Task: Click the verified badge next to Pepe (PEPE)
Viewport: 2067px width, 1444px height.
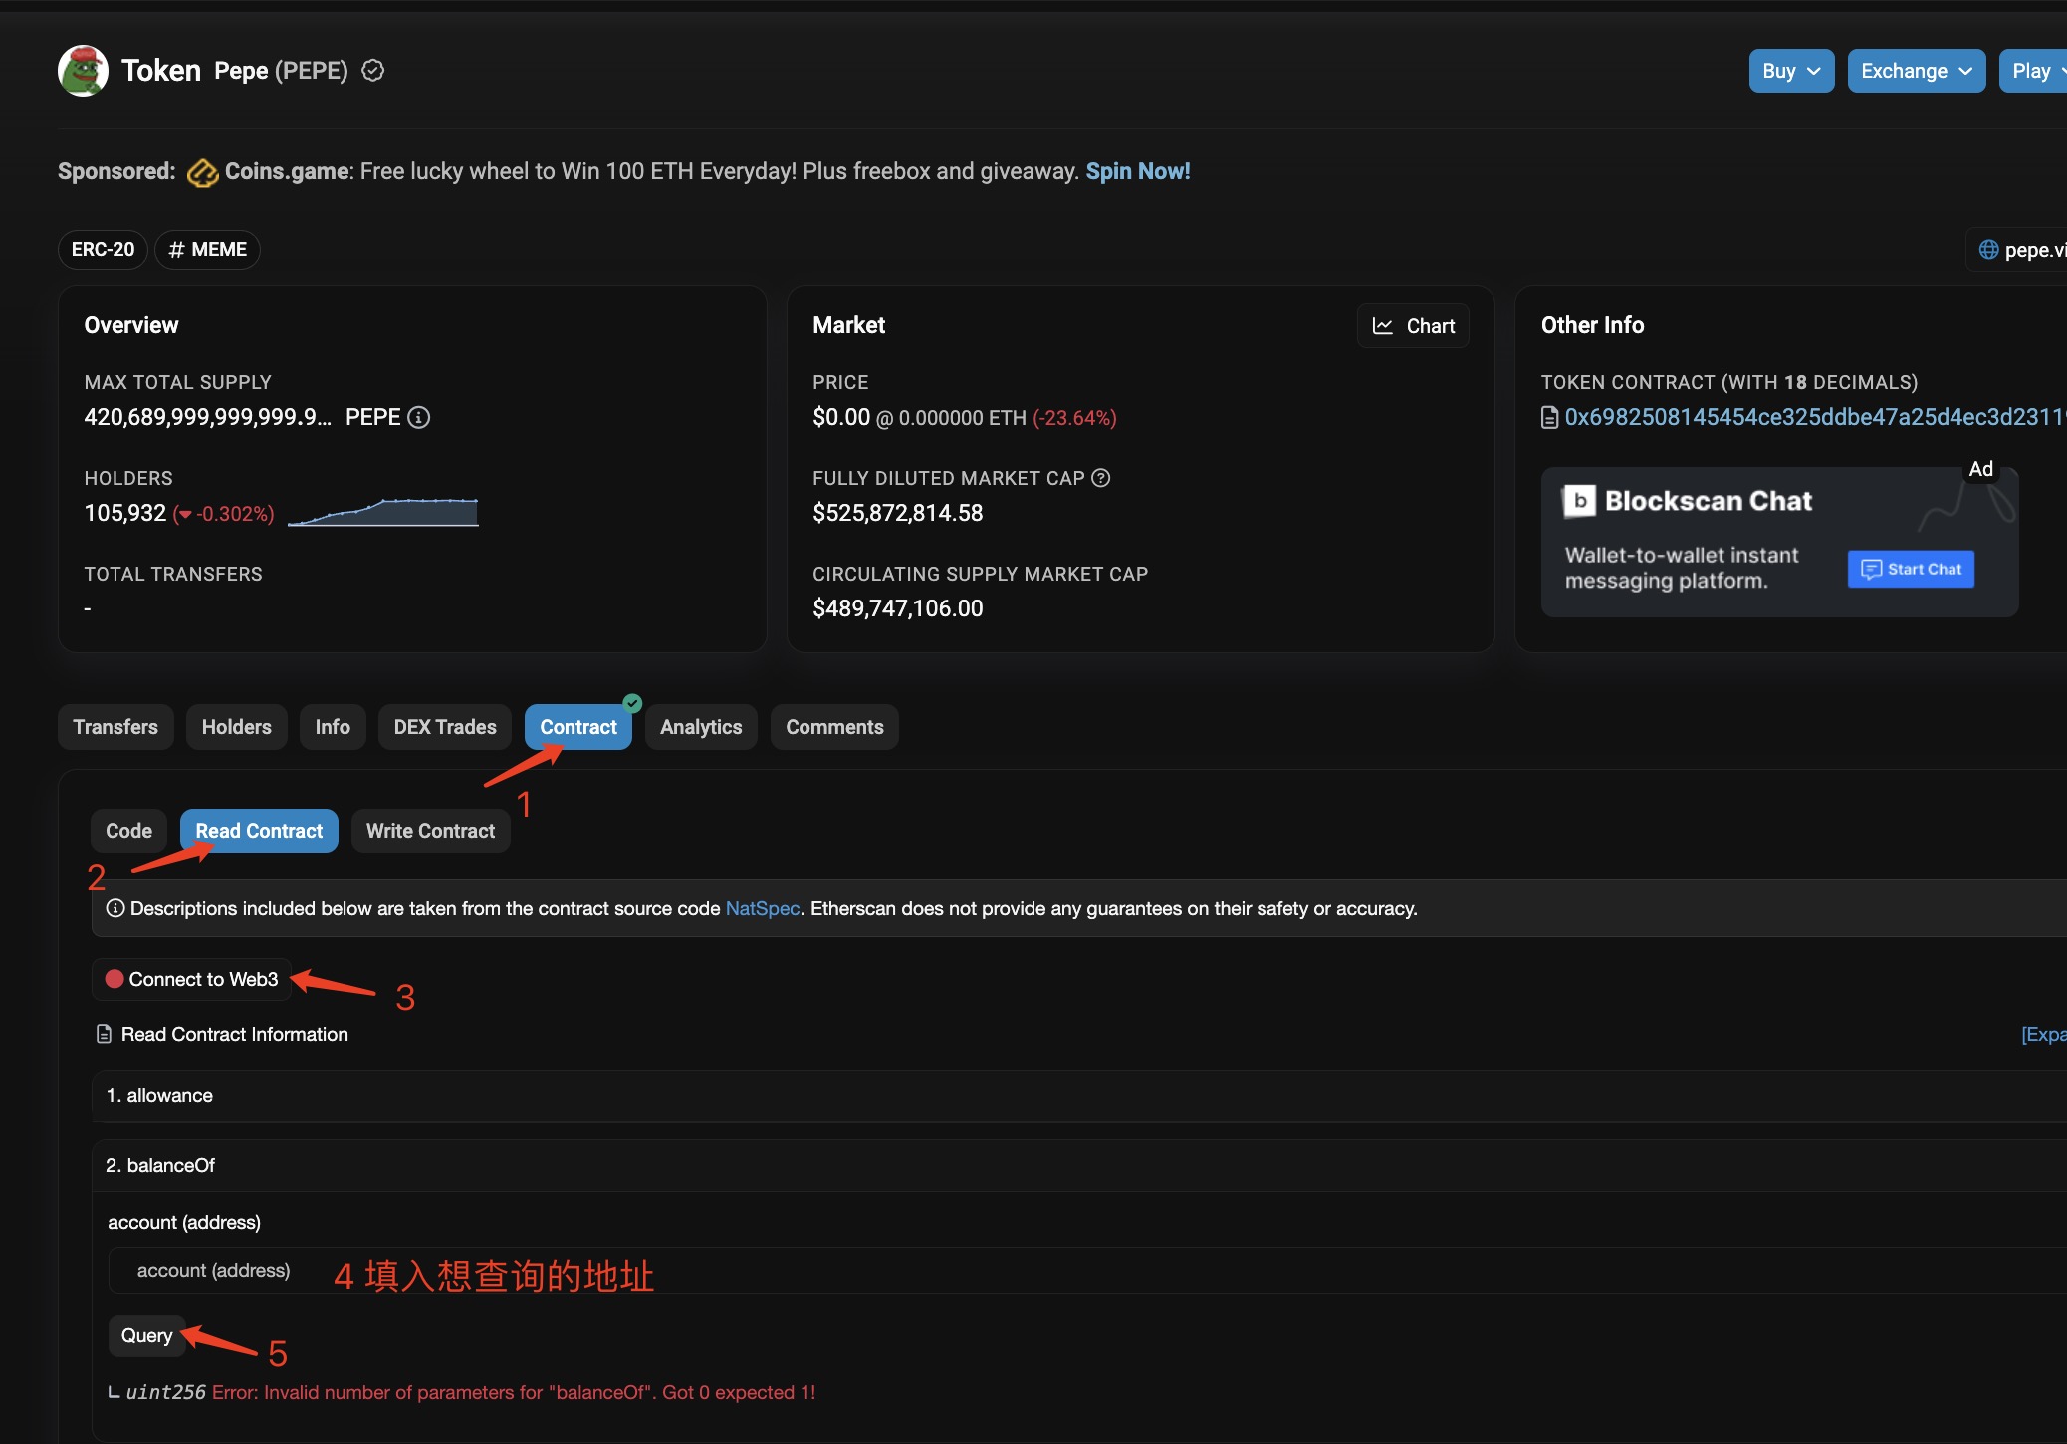Action: click(x=373, y=71)
